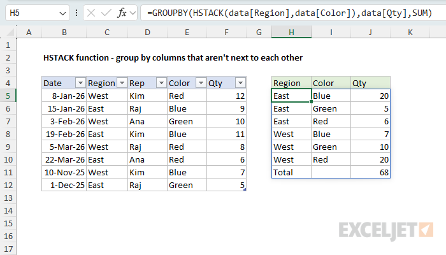Select column G header
446x255 pixels.
pyautogui.click(x=259, y=32)
